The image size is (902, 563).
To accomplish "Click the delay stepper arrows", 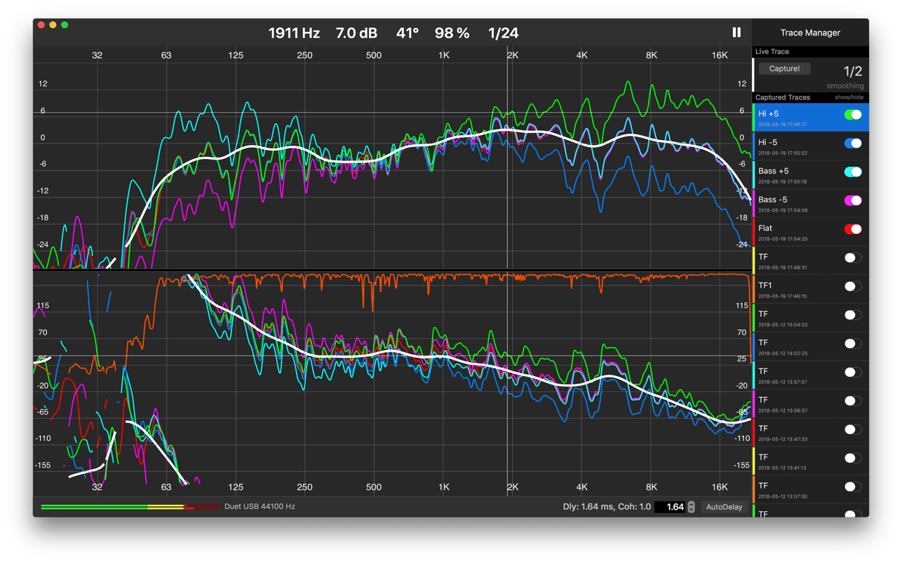I will coord(692,507).
